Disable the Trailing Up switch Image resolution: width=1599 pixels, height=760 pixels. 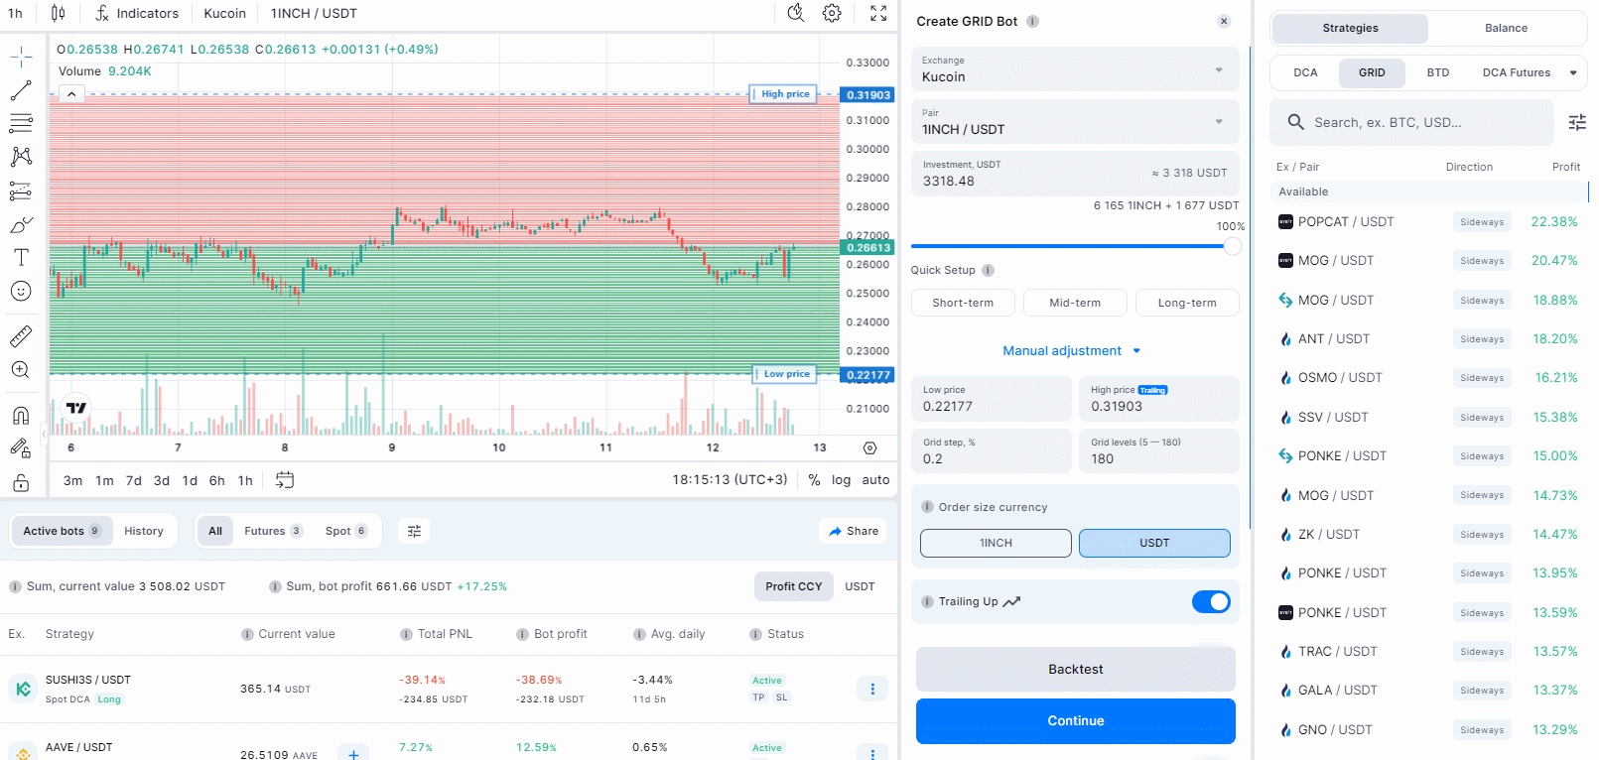[1210, 601]
